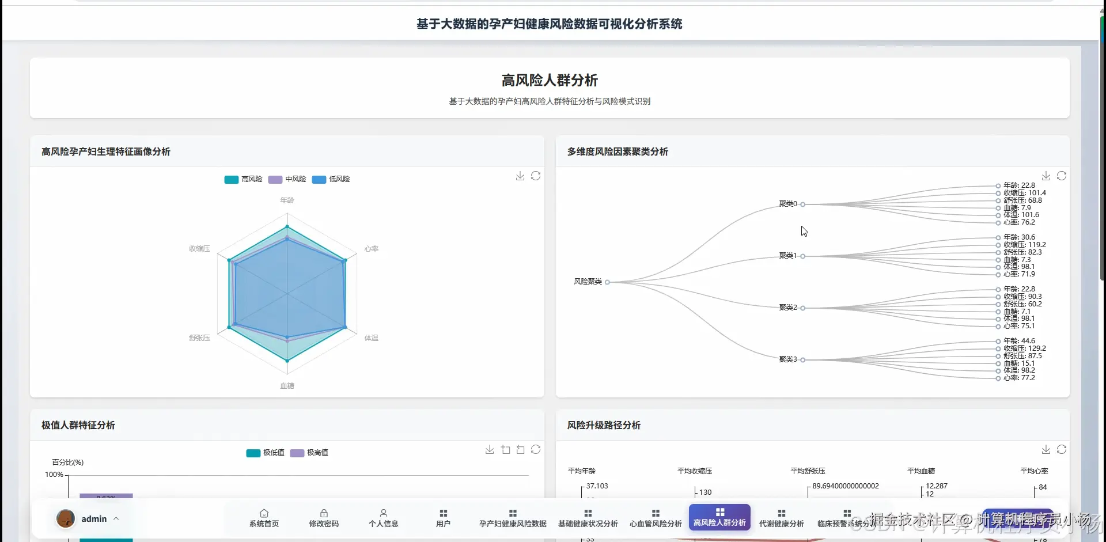Click the zoom restore icon on 极值人群特征分析
The height and width of the screenshot is (542, 1106).
coord(521,450)
